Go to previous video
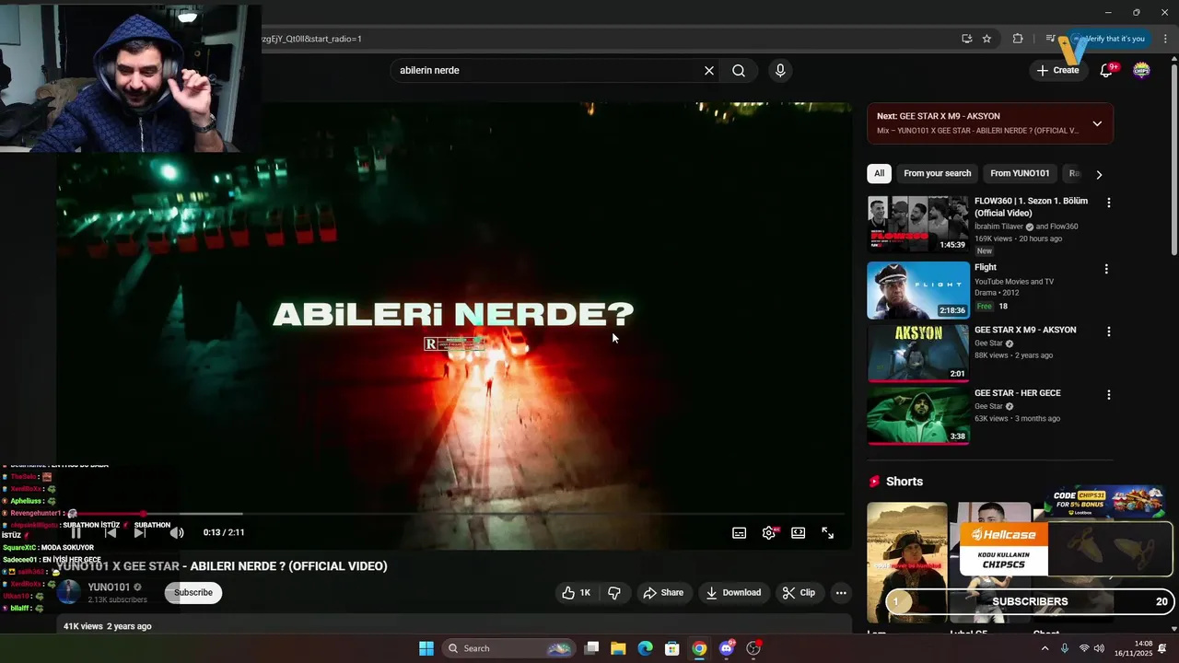Viewport: 1179px width, 663px height. pos(111,532)
